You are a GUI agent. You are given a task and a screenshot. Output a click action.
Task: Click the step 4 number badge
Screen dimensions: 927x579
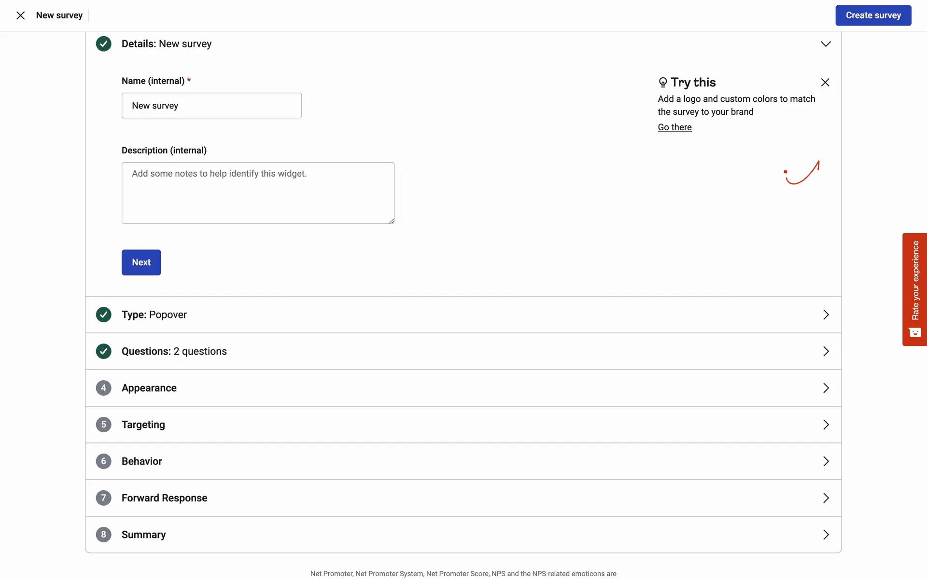pyautogui.click(x=103, y=388)
